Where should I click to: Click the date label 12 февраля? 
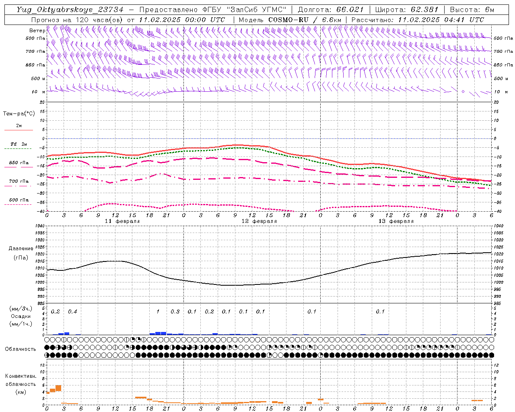point(259,221)
